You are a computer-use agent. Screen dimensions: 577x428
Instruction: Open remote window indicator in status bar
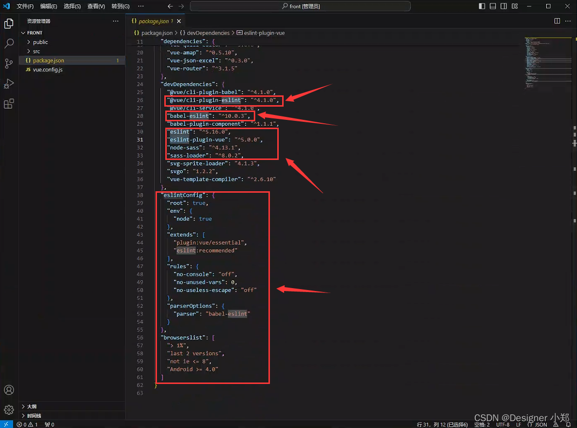(x=6, y=424)
